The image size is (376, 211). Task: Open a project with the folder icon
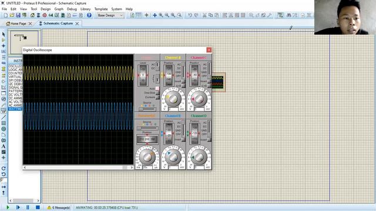(12, 15)
